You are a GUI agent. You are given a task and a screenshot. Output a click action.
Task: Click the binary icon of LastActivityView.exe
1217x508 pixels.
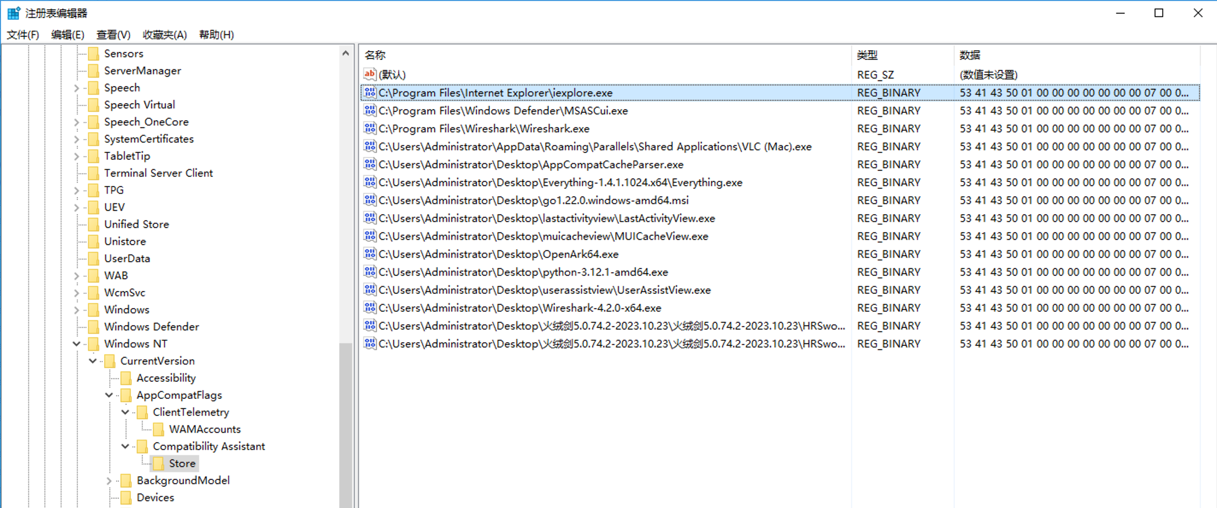click(370, 218)
